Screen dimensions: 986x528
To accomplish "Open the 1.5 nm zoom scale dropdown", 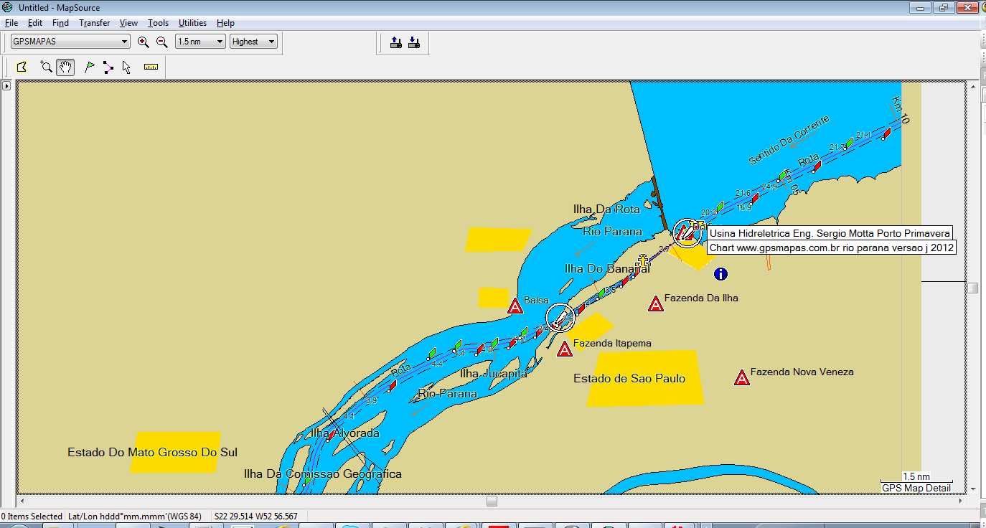I will [219, 42].
